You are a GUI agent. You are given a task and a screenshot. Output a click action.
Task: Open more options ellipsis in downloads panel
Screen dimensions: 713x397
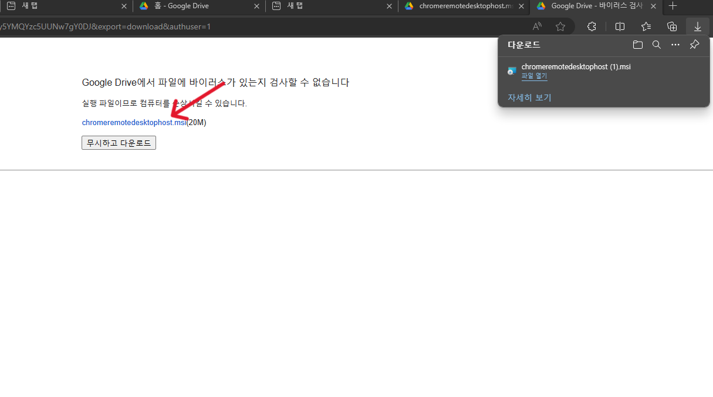click(x=675, y=45)
